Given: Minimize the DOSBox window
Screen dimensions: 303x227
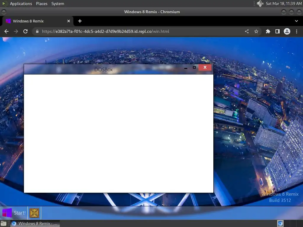Looking at the screenshot, I should [x=186, y=68].
